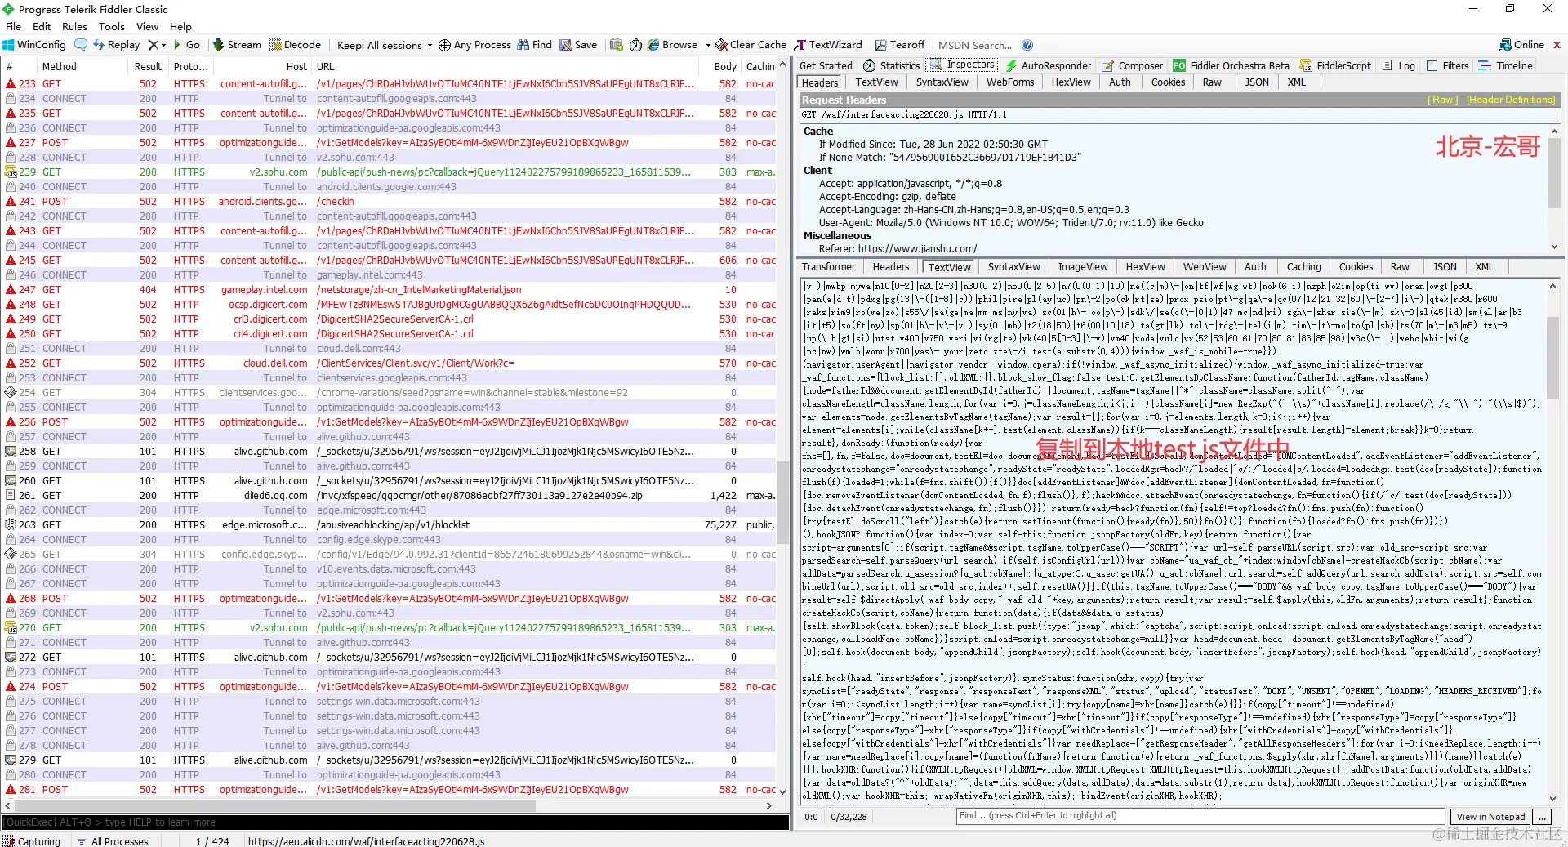Toggle Stream mode in toolbar
This screenshot has height=847, width=1568.
(237, 45)
